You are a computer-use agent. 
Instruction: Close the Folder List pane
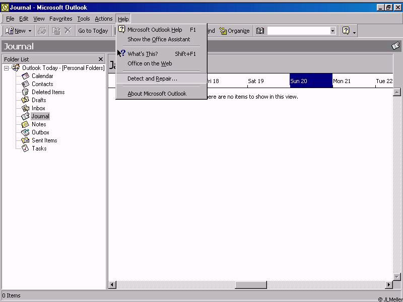coord(101,59)
